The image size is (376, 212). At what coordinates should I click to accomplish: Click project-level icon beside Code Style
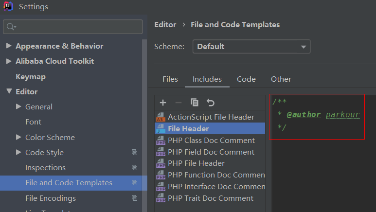135,152
